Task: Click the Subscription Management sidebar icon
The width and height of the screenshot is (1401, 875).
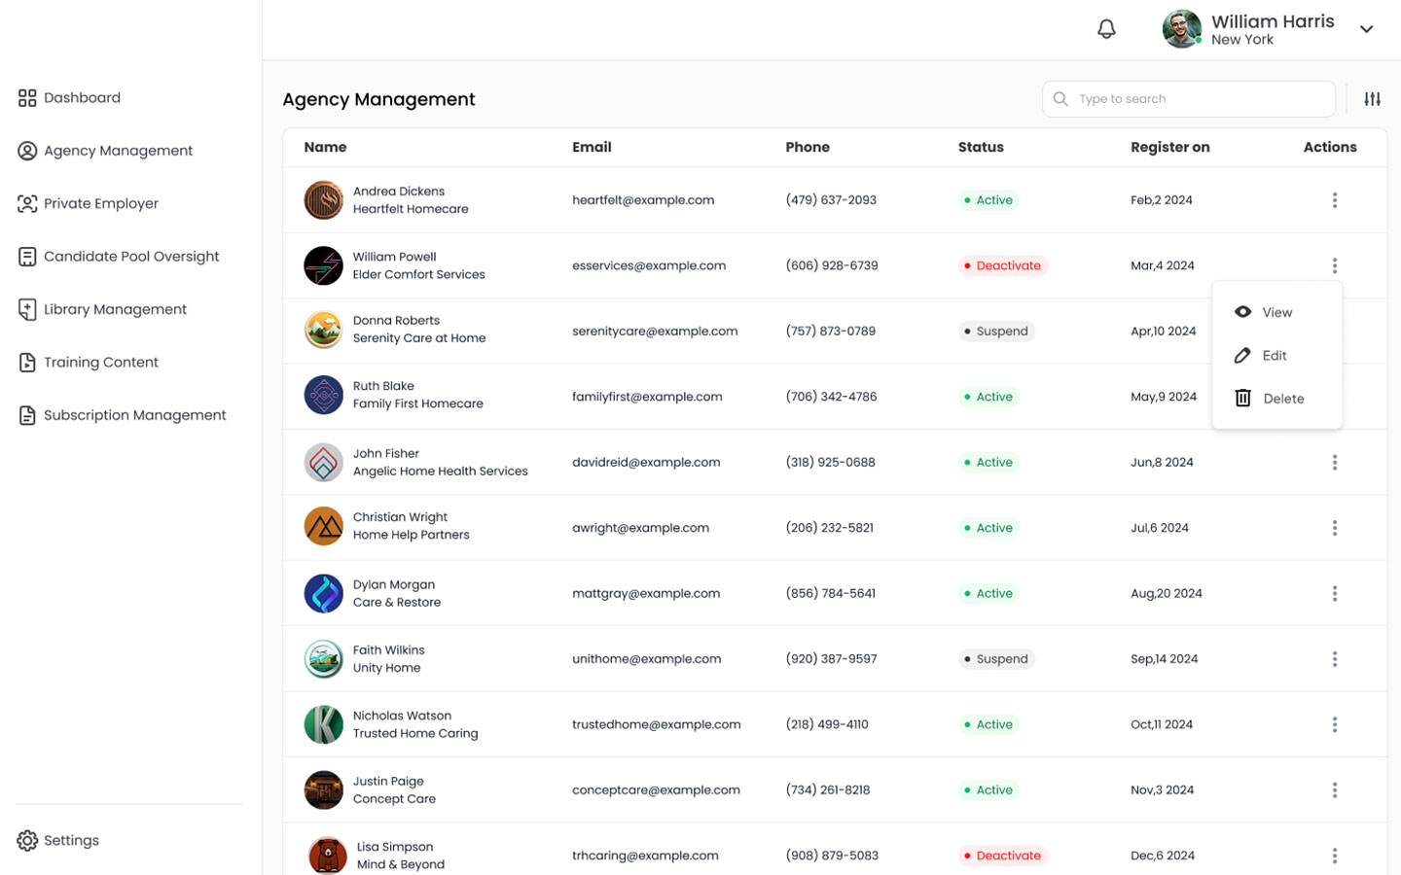Action: [27, 415]
